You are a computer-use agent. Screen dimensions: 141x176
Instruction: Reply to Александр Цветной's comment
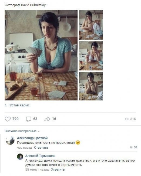(x=41, y=148)
